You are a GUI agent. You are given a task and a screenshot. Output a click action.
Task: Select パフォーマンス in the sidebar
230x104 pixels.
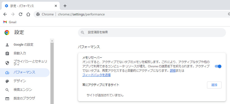click(x=24, y=73)
